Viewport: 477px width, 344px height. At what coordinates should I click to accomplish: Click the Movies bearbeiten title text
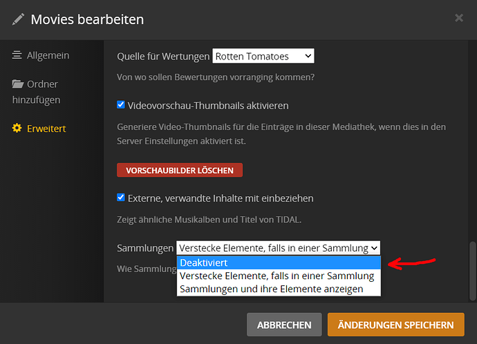[x=87, y=19]
